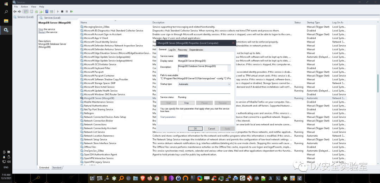
Task: Click the Start Service play icon in toolbar
Action: coord(58,11)
